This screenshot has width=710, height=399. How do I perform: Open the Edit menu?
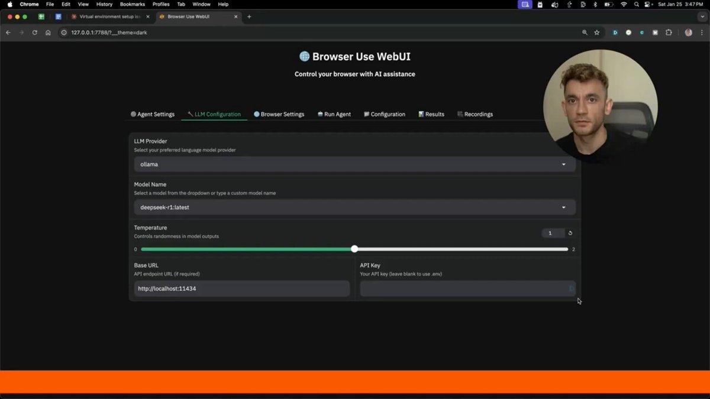[x=66, y=4]
